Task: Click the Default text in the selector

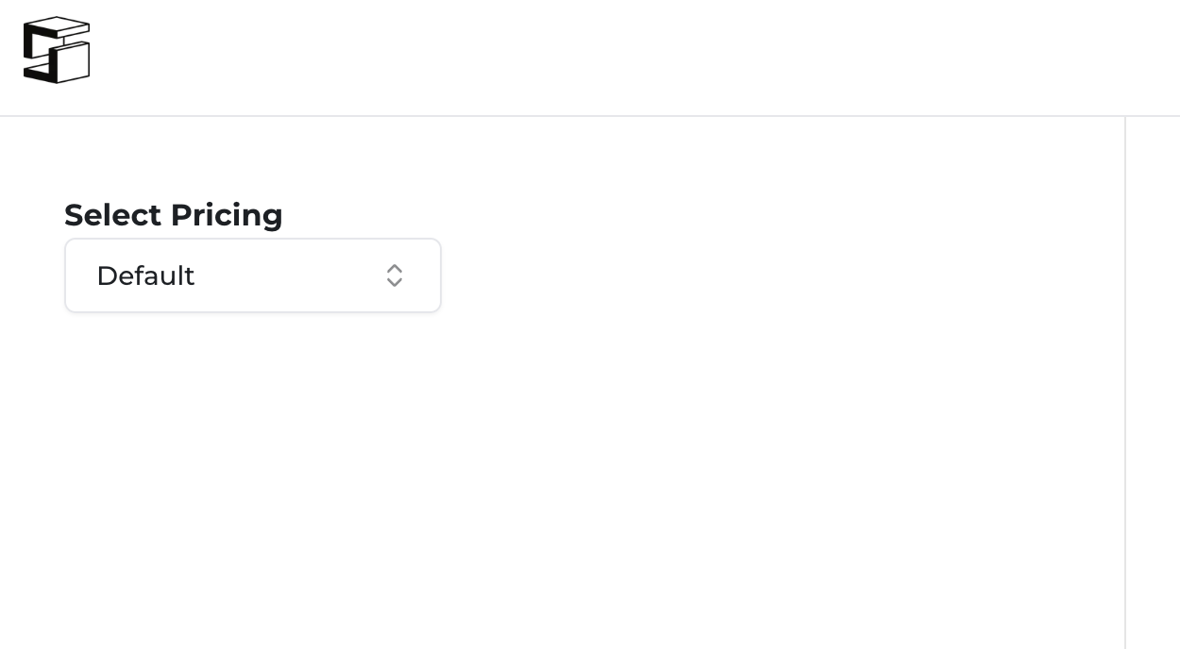Action: (145, 275)
